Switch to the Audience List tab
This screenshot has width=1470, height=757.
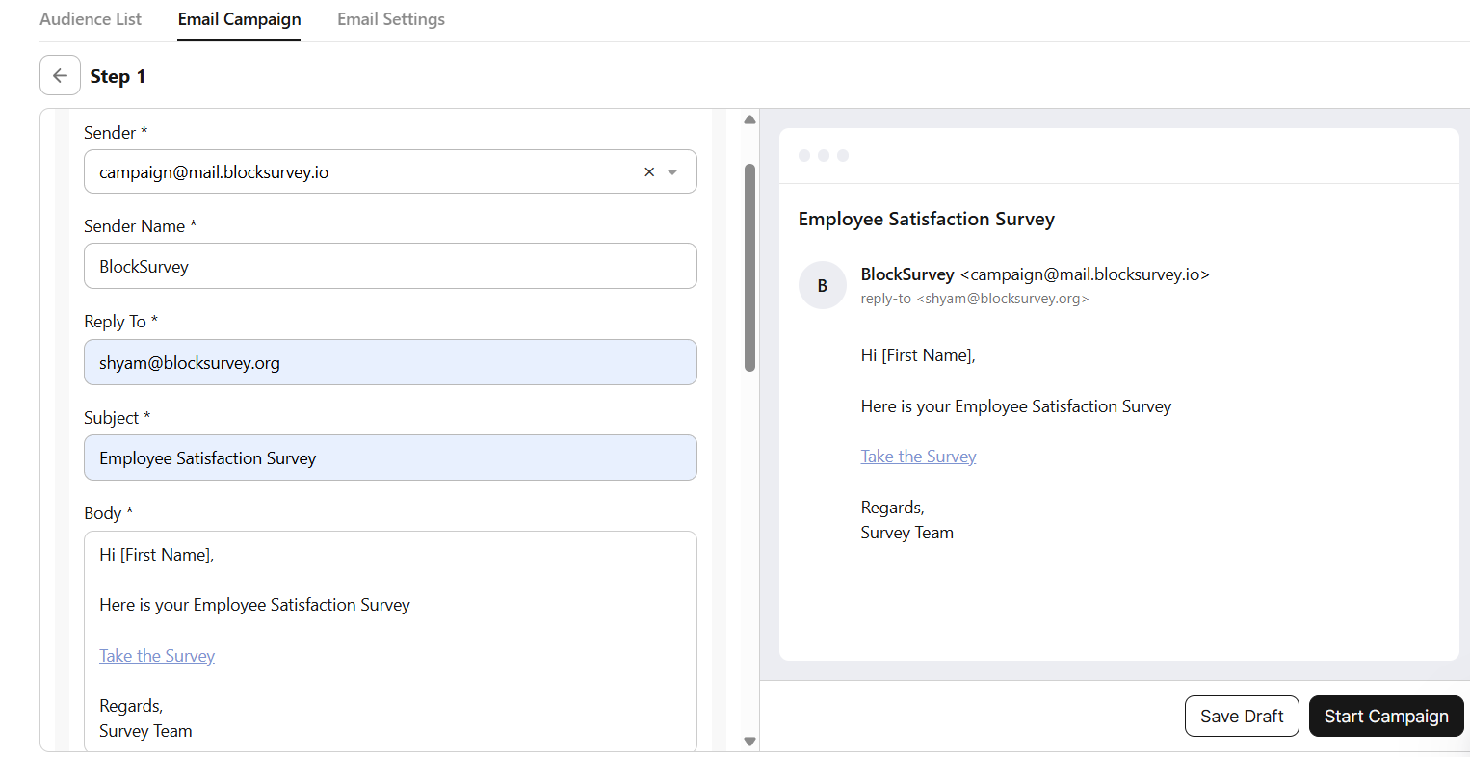(x=91, y=19)
